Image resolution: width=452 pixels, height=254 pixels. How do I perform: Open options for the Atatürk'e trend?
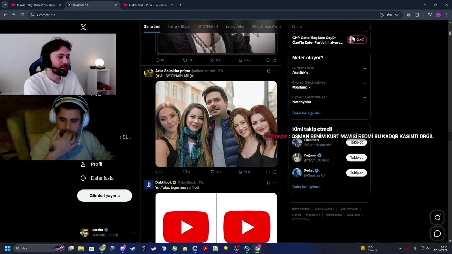click(364, 68)
